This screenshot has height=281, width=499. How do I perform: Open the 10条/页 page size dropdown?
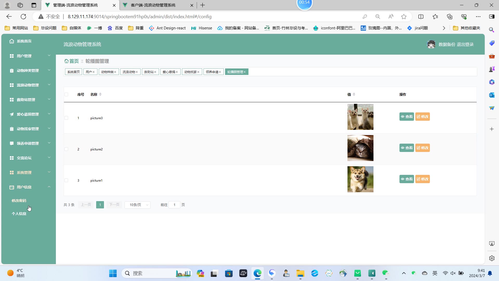pyautogui.click(x=137, y=205)
